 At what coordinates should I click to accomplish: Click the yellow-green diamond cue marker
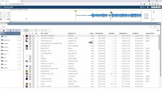(x=76, y=11)
